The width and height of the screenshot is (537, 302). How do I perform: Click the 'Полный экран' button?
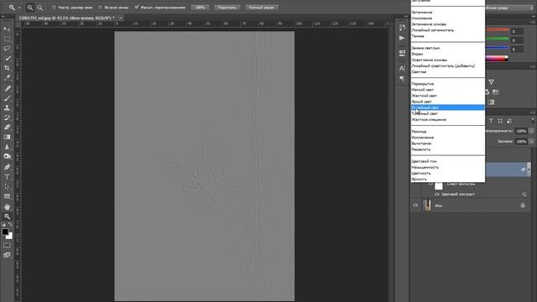click(x=262, y=8)
